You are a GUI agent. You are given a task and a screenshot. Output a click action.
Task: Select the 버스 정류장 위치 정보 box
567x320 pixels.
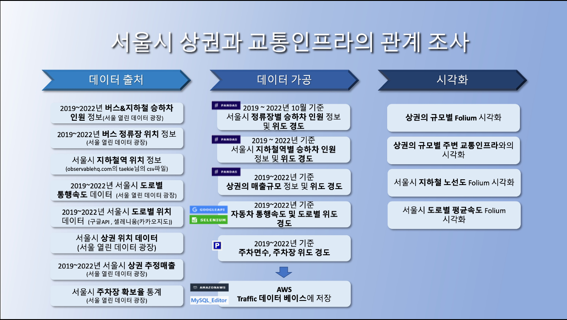click(x=117, y=138)
